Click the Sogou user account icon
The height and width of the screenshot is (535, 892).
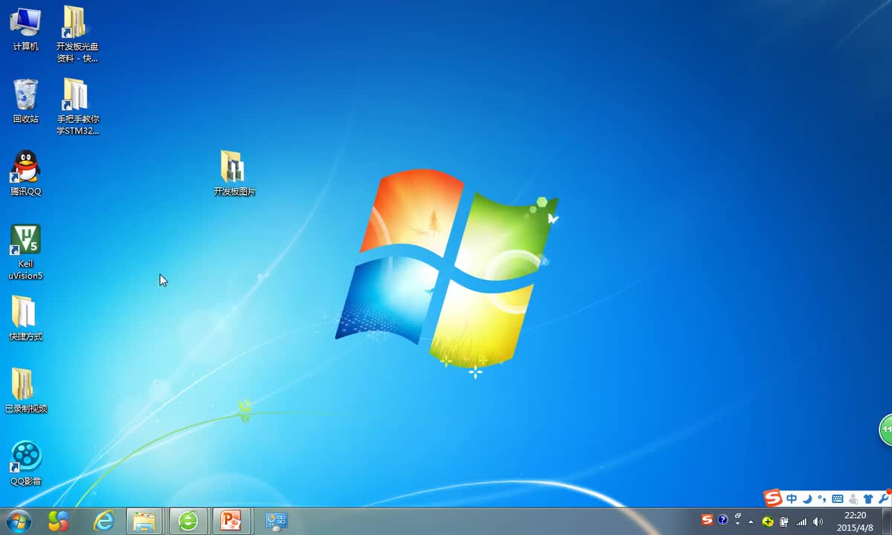[853, 499]
